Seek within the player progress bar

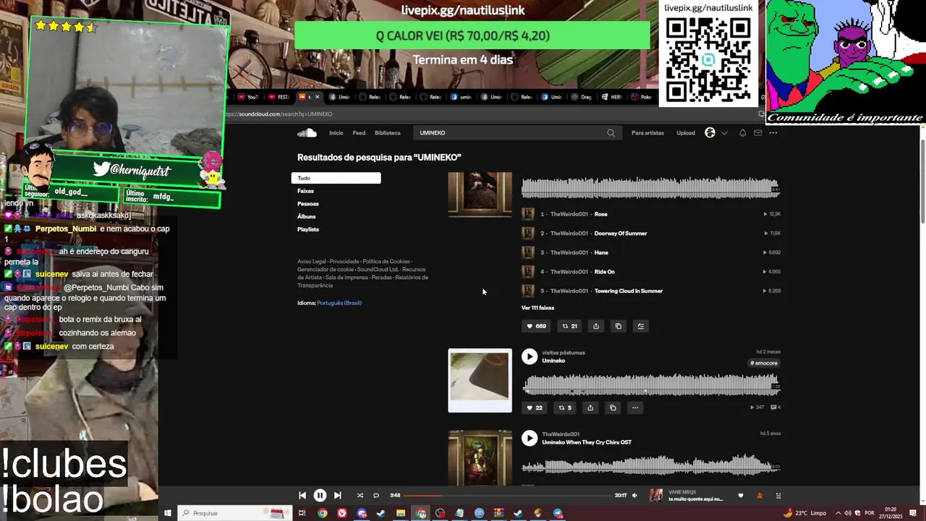[506, 496]
